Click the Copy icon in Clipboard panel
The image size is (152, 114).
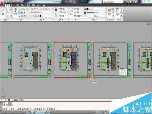(x=122, y=12)
